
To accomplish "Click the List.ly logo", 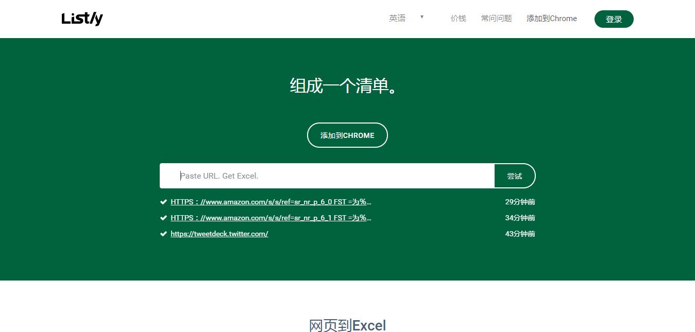I will (82, 18).
